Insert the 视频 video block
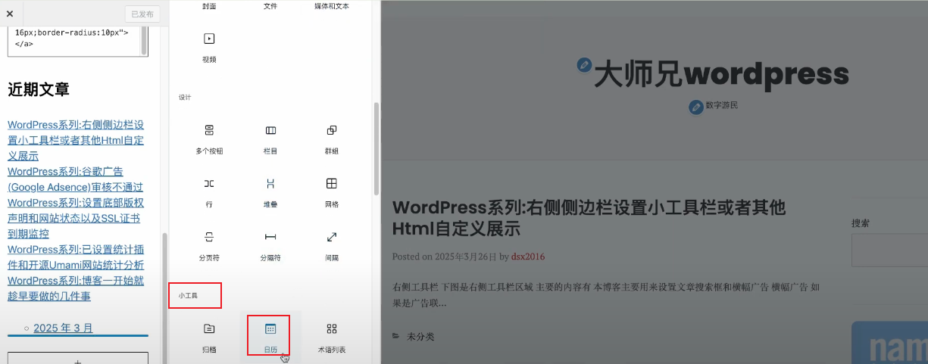 209,46
